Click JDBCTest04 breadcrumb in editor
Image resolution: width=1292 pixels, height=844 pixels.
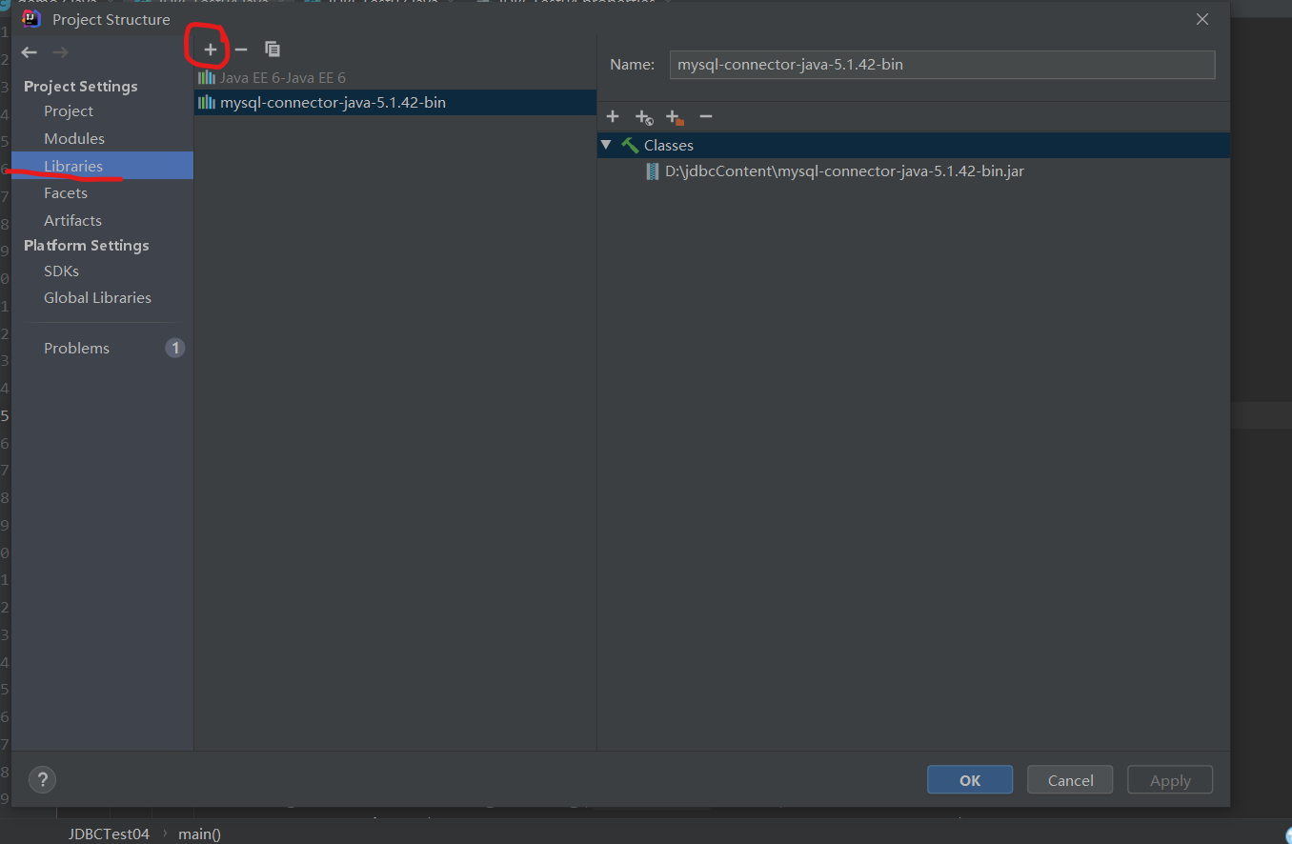pyautogui.click(x=109, y=834)
